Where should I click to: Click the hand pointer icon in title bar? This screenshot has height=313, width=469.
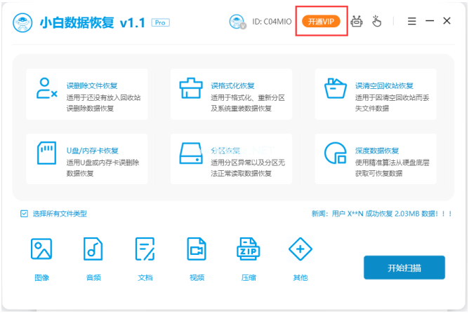(376, 21)
